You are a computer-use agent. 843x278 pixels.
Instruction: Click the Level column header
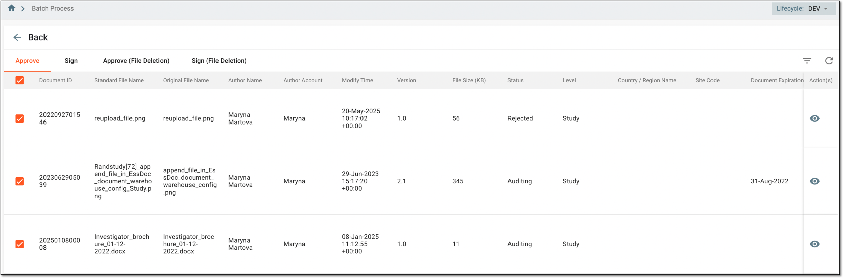pyautogui.click(x=569, y=80)
